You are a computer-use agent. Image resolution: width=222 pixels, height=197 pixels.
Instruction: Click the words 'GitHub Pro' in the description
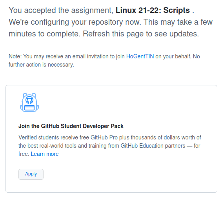pyautogui.click(x=104, y=137)
